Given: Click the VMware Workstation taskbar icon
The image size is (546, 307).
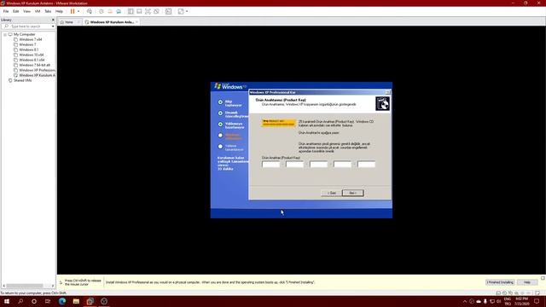Looking at the screenshot, I should pyautogui.click(x=90, y=301).
